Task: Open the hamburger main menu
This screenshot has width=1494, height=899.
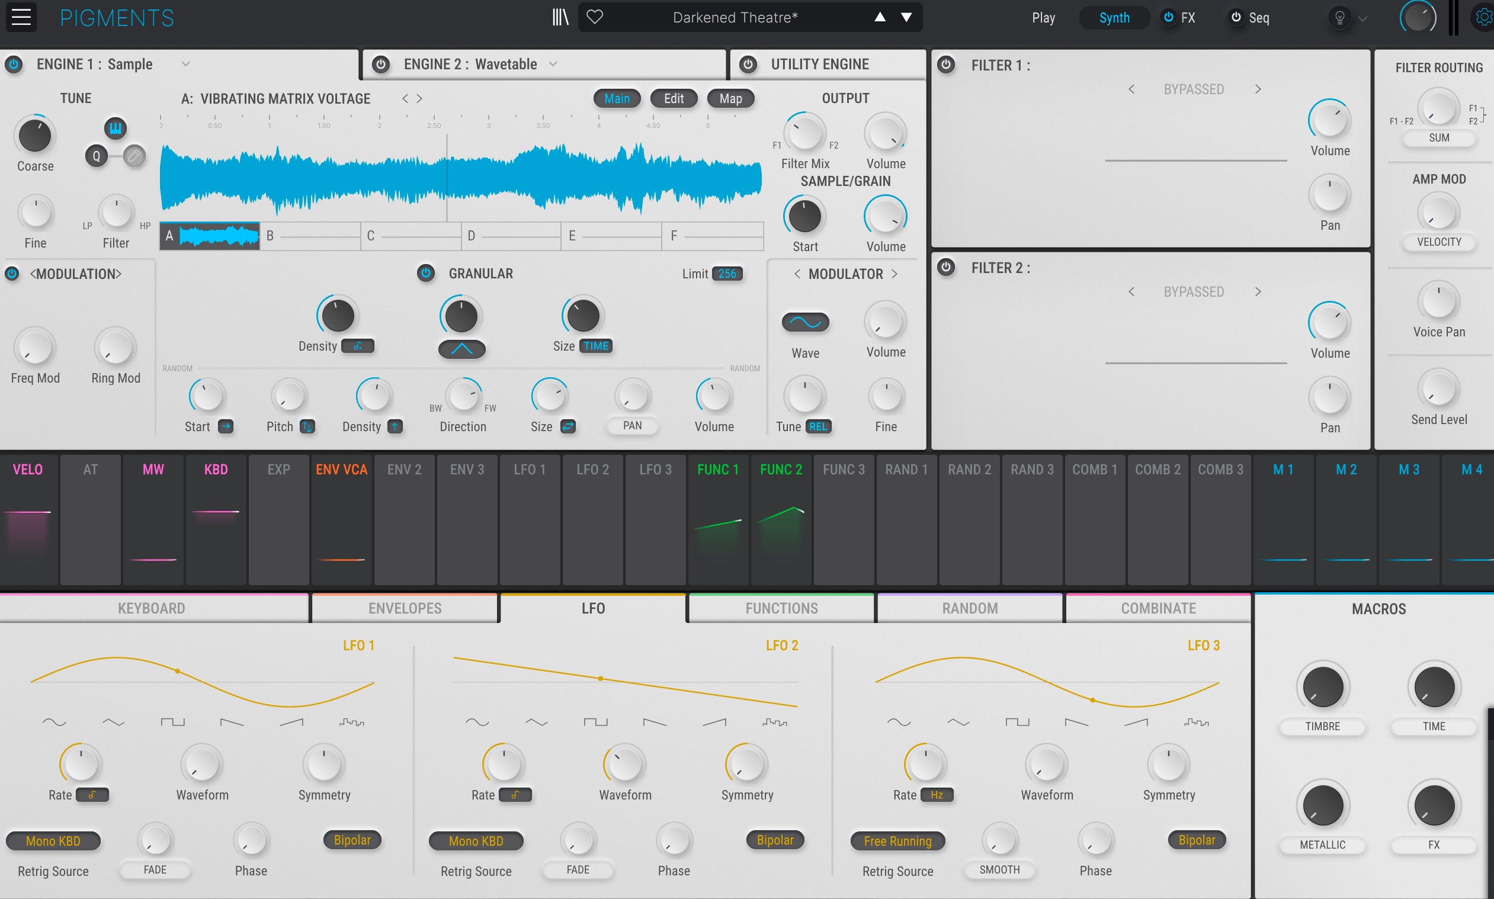Action: coord(21,17)
